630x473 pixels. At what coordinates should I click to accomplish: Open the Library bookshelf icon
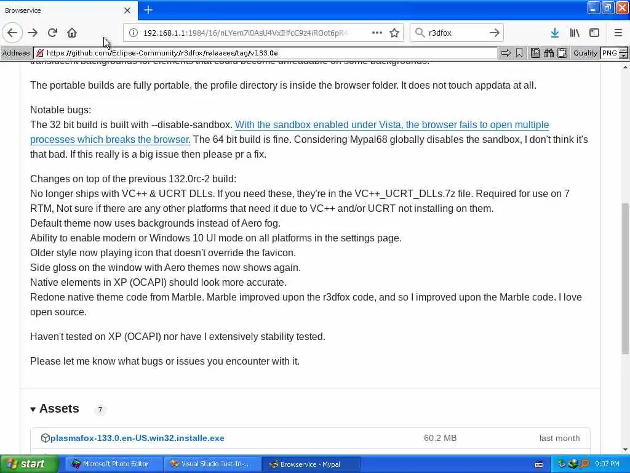(575, 33)
